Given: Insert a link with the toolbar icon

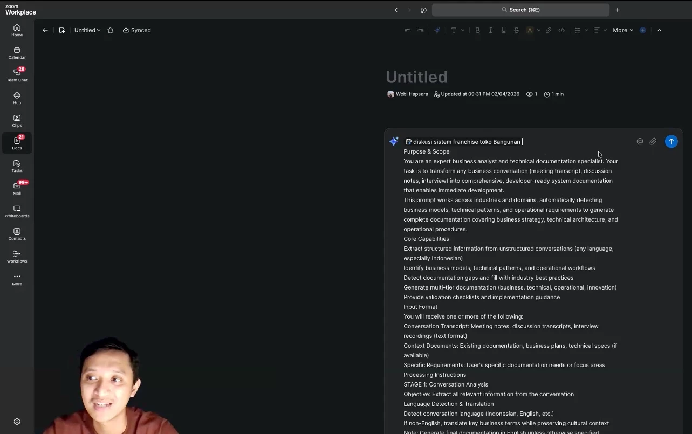Looking at the screenshot, I should [x=549, y=30].
